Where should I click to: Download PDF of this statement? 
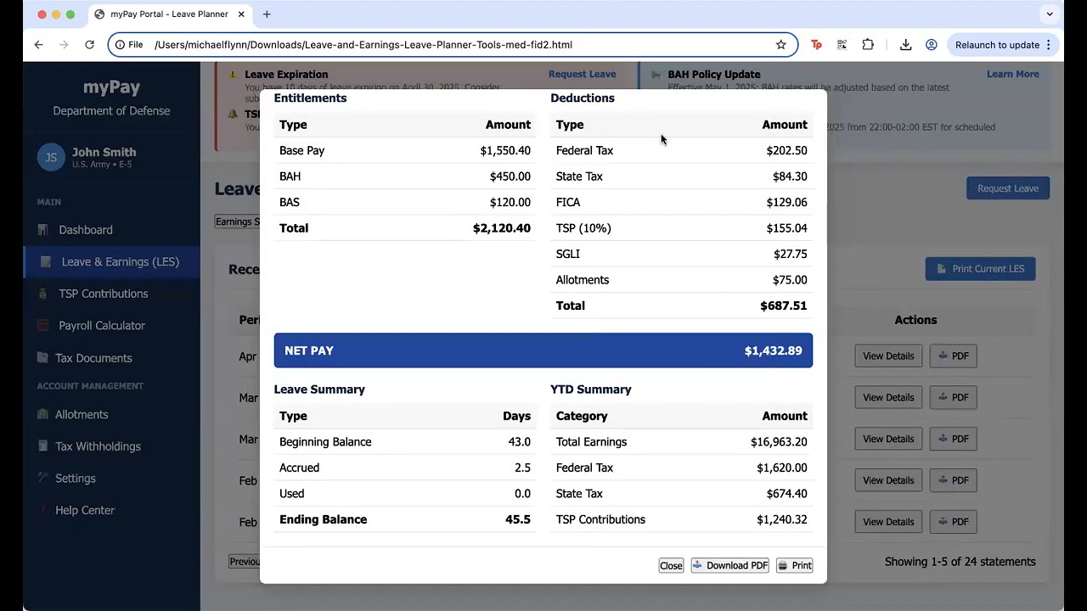click(730, 566)
